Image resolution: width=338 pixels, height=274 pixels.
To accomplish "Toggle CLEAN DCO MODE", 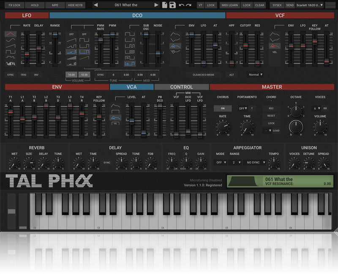I will [203, 75].
